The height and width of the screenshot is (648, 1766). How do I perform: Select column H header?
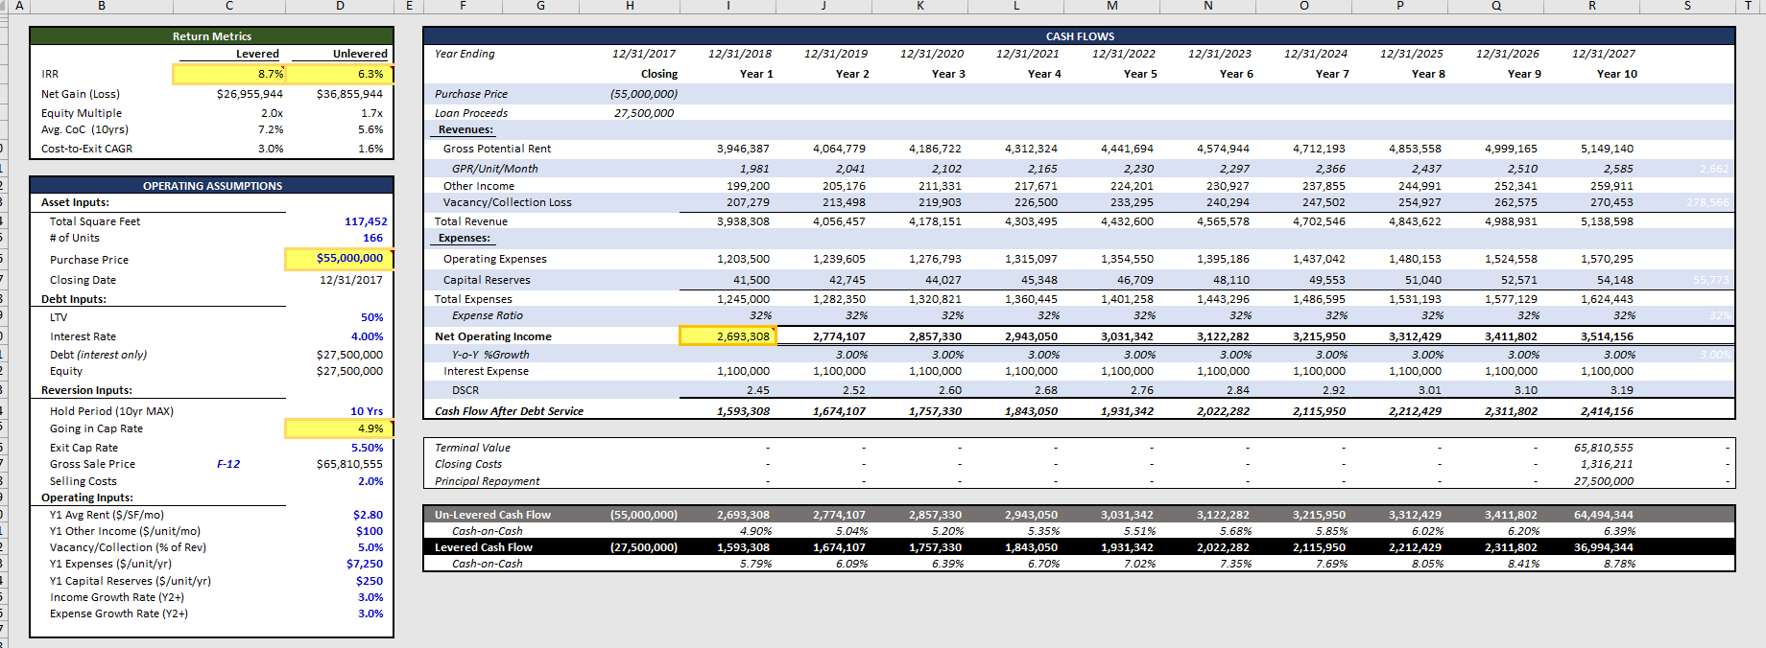[x=630, y=6]
